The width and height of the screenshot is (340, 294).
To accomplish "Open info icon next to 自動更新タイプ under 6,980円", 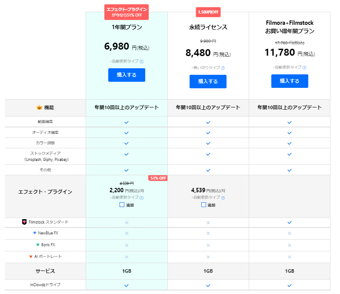I will (142, 61).
